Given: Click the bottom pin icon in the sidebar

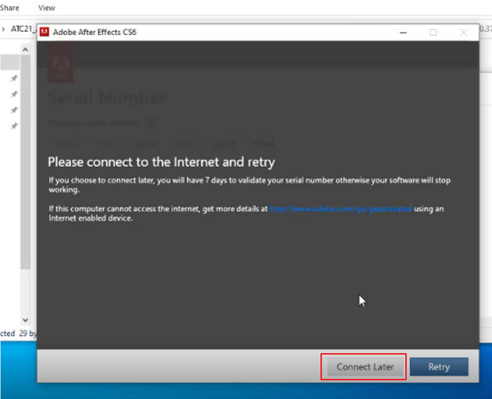Looking at the screenshot, I should tap(13, 127).
